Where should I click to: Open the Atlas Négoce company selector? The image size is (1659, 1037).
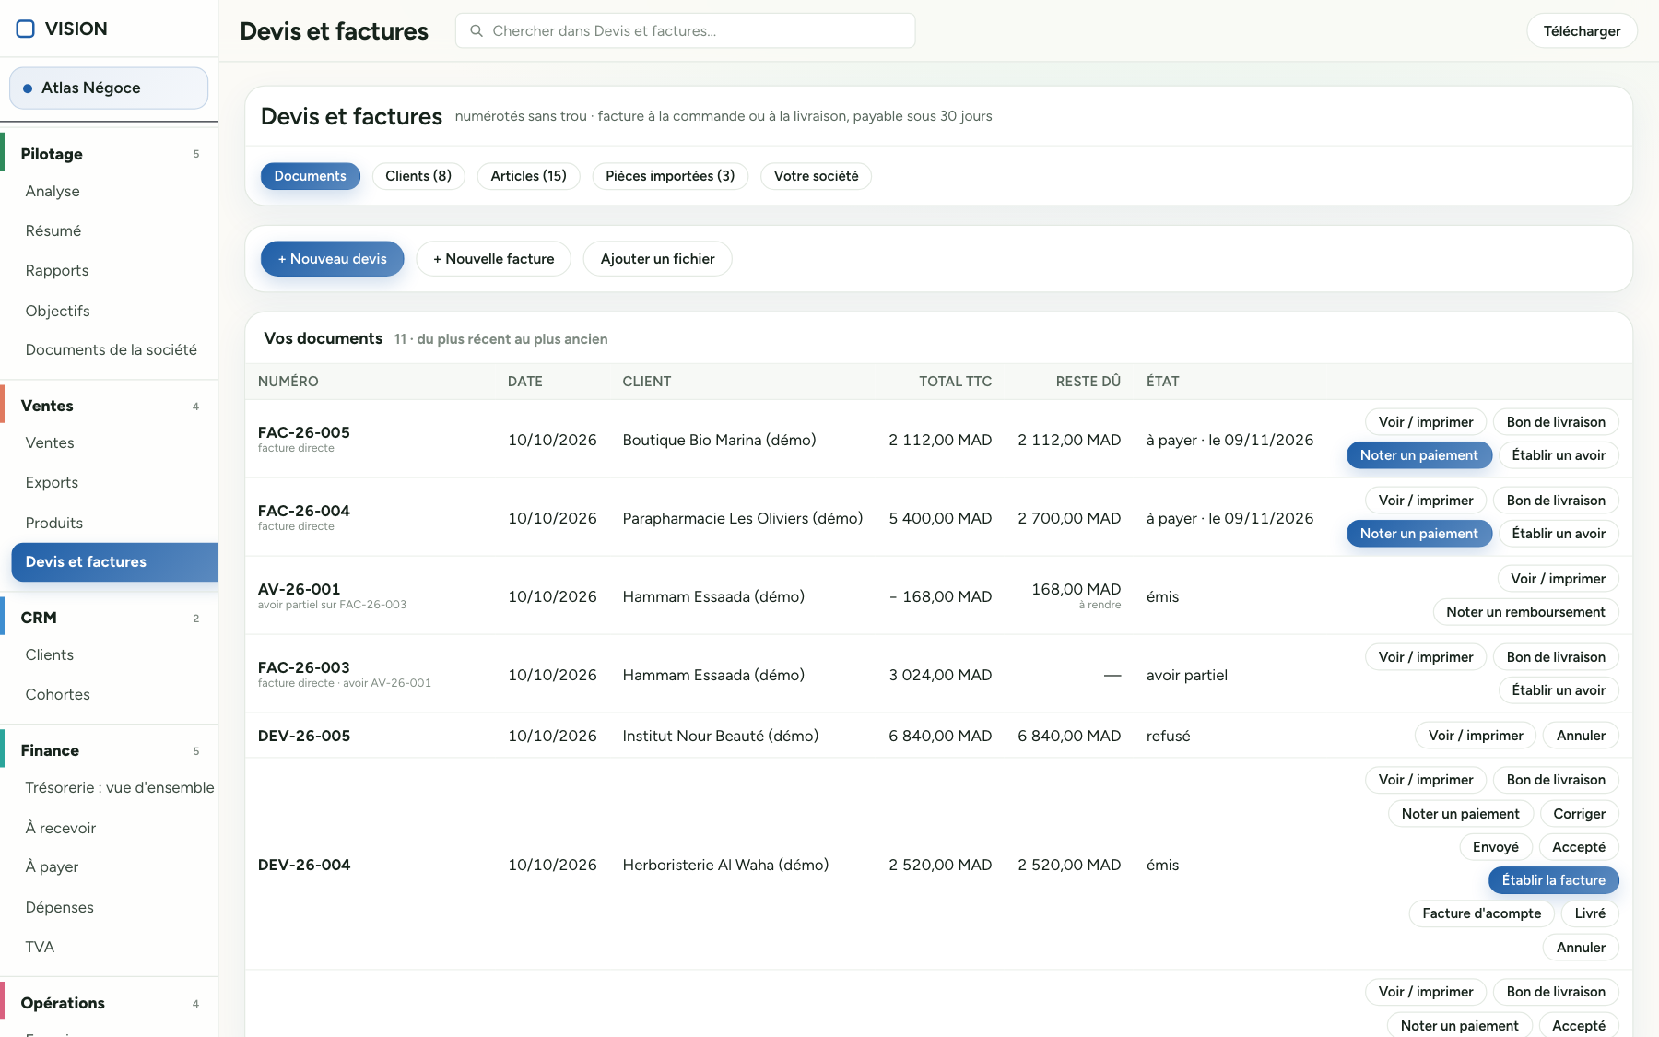tap(109, 88)
